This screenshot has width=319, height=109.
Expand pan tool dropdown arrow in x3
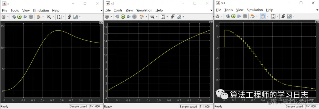[x=267, y=17]
